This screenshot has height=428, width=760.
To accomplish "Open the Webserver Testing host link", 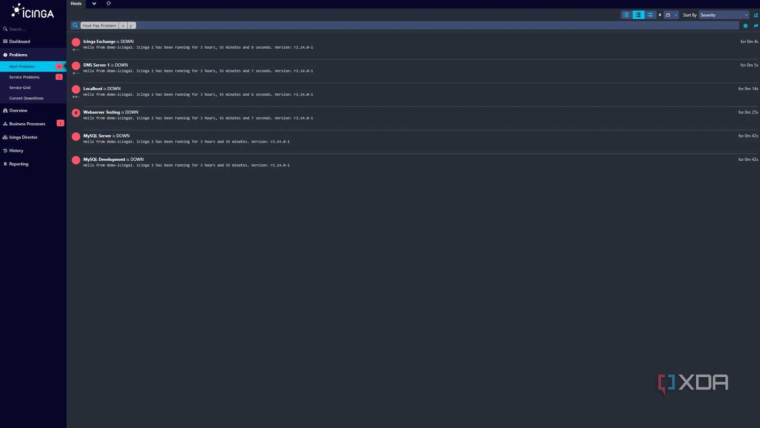I will pyautogui.click(x=101, y=112).
